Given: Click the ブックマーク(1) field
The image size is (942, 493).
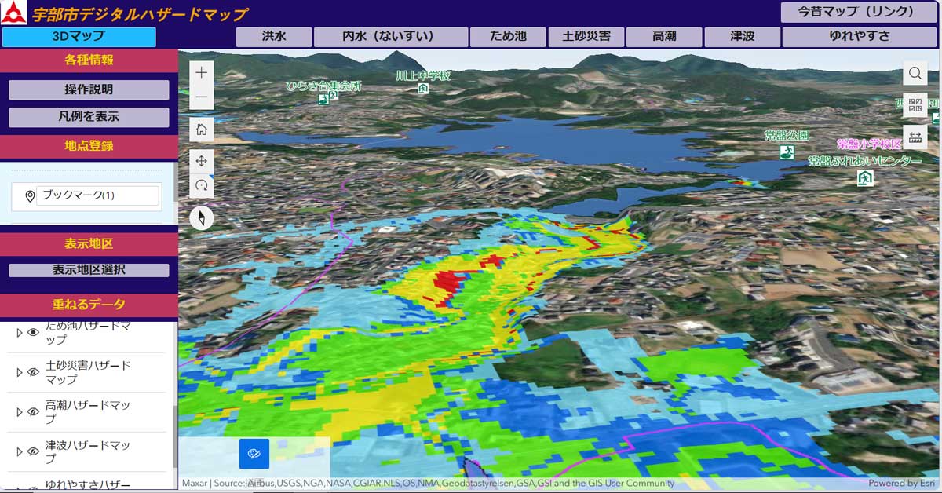Looking at the screenshot, I should pos(97,195).
